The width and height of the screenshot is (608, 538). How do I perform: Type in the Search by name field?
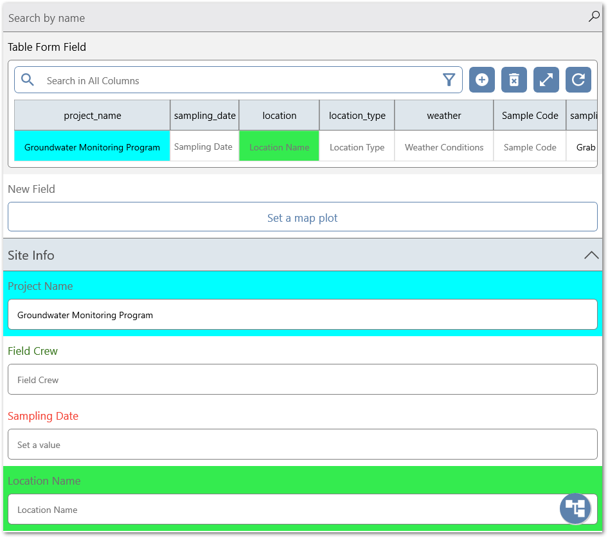(x=289, y=18)
